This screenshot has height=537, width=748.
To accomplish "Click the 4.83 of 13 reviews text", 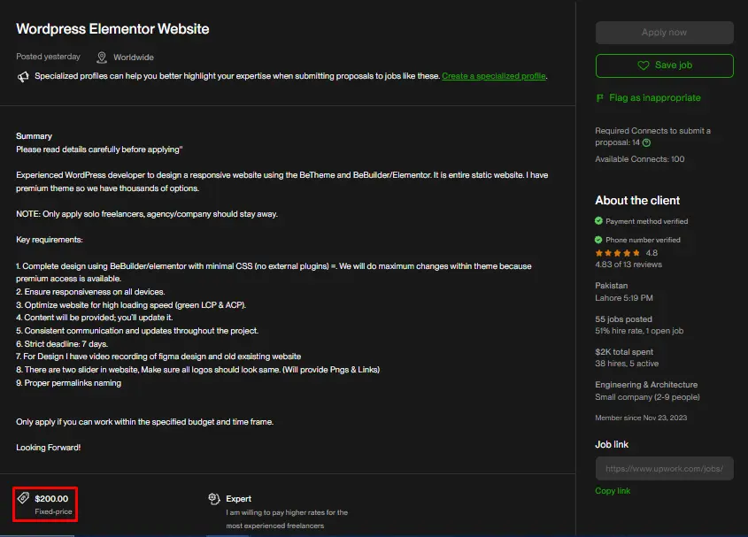I will (x=628, y=265).
